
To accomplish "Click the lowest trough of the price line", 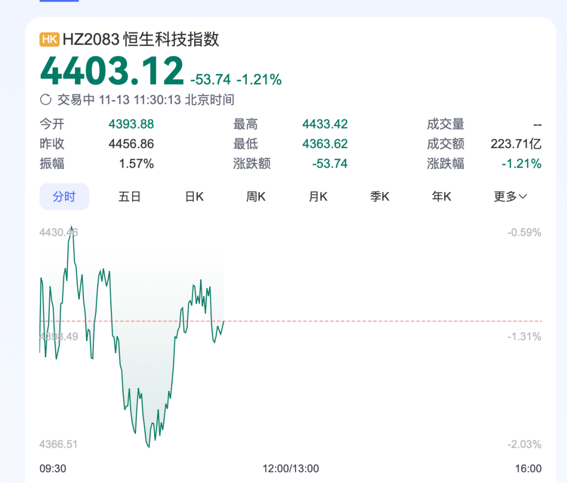I will pyautogui.click(x=149, y=447).
